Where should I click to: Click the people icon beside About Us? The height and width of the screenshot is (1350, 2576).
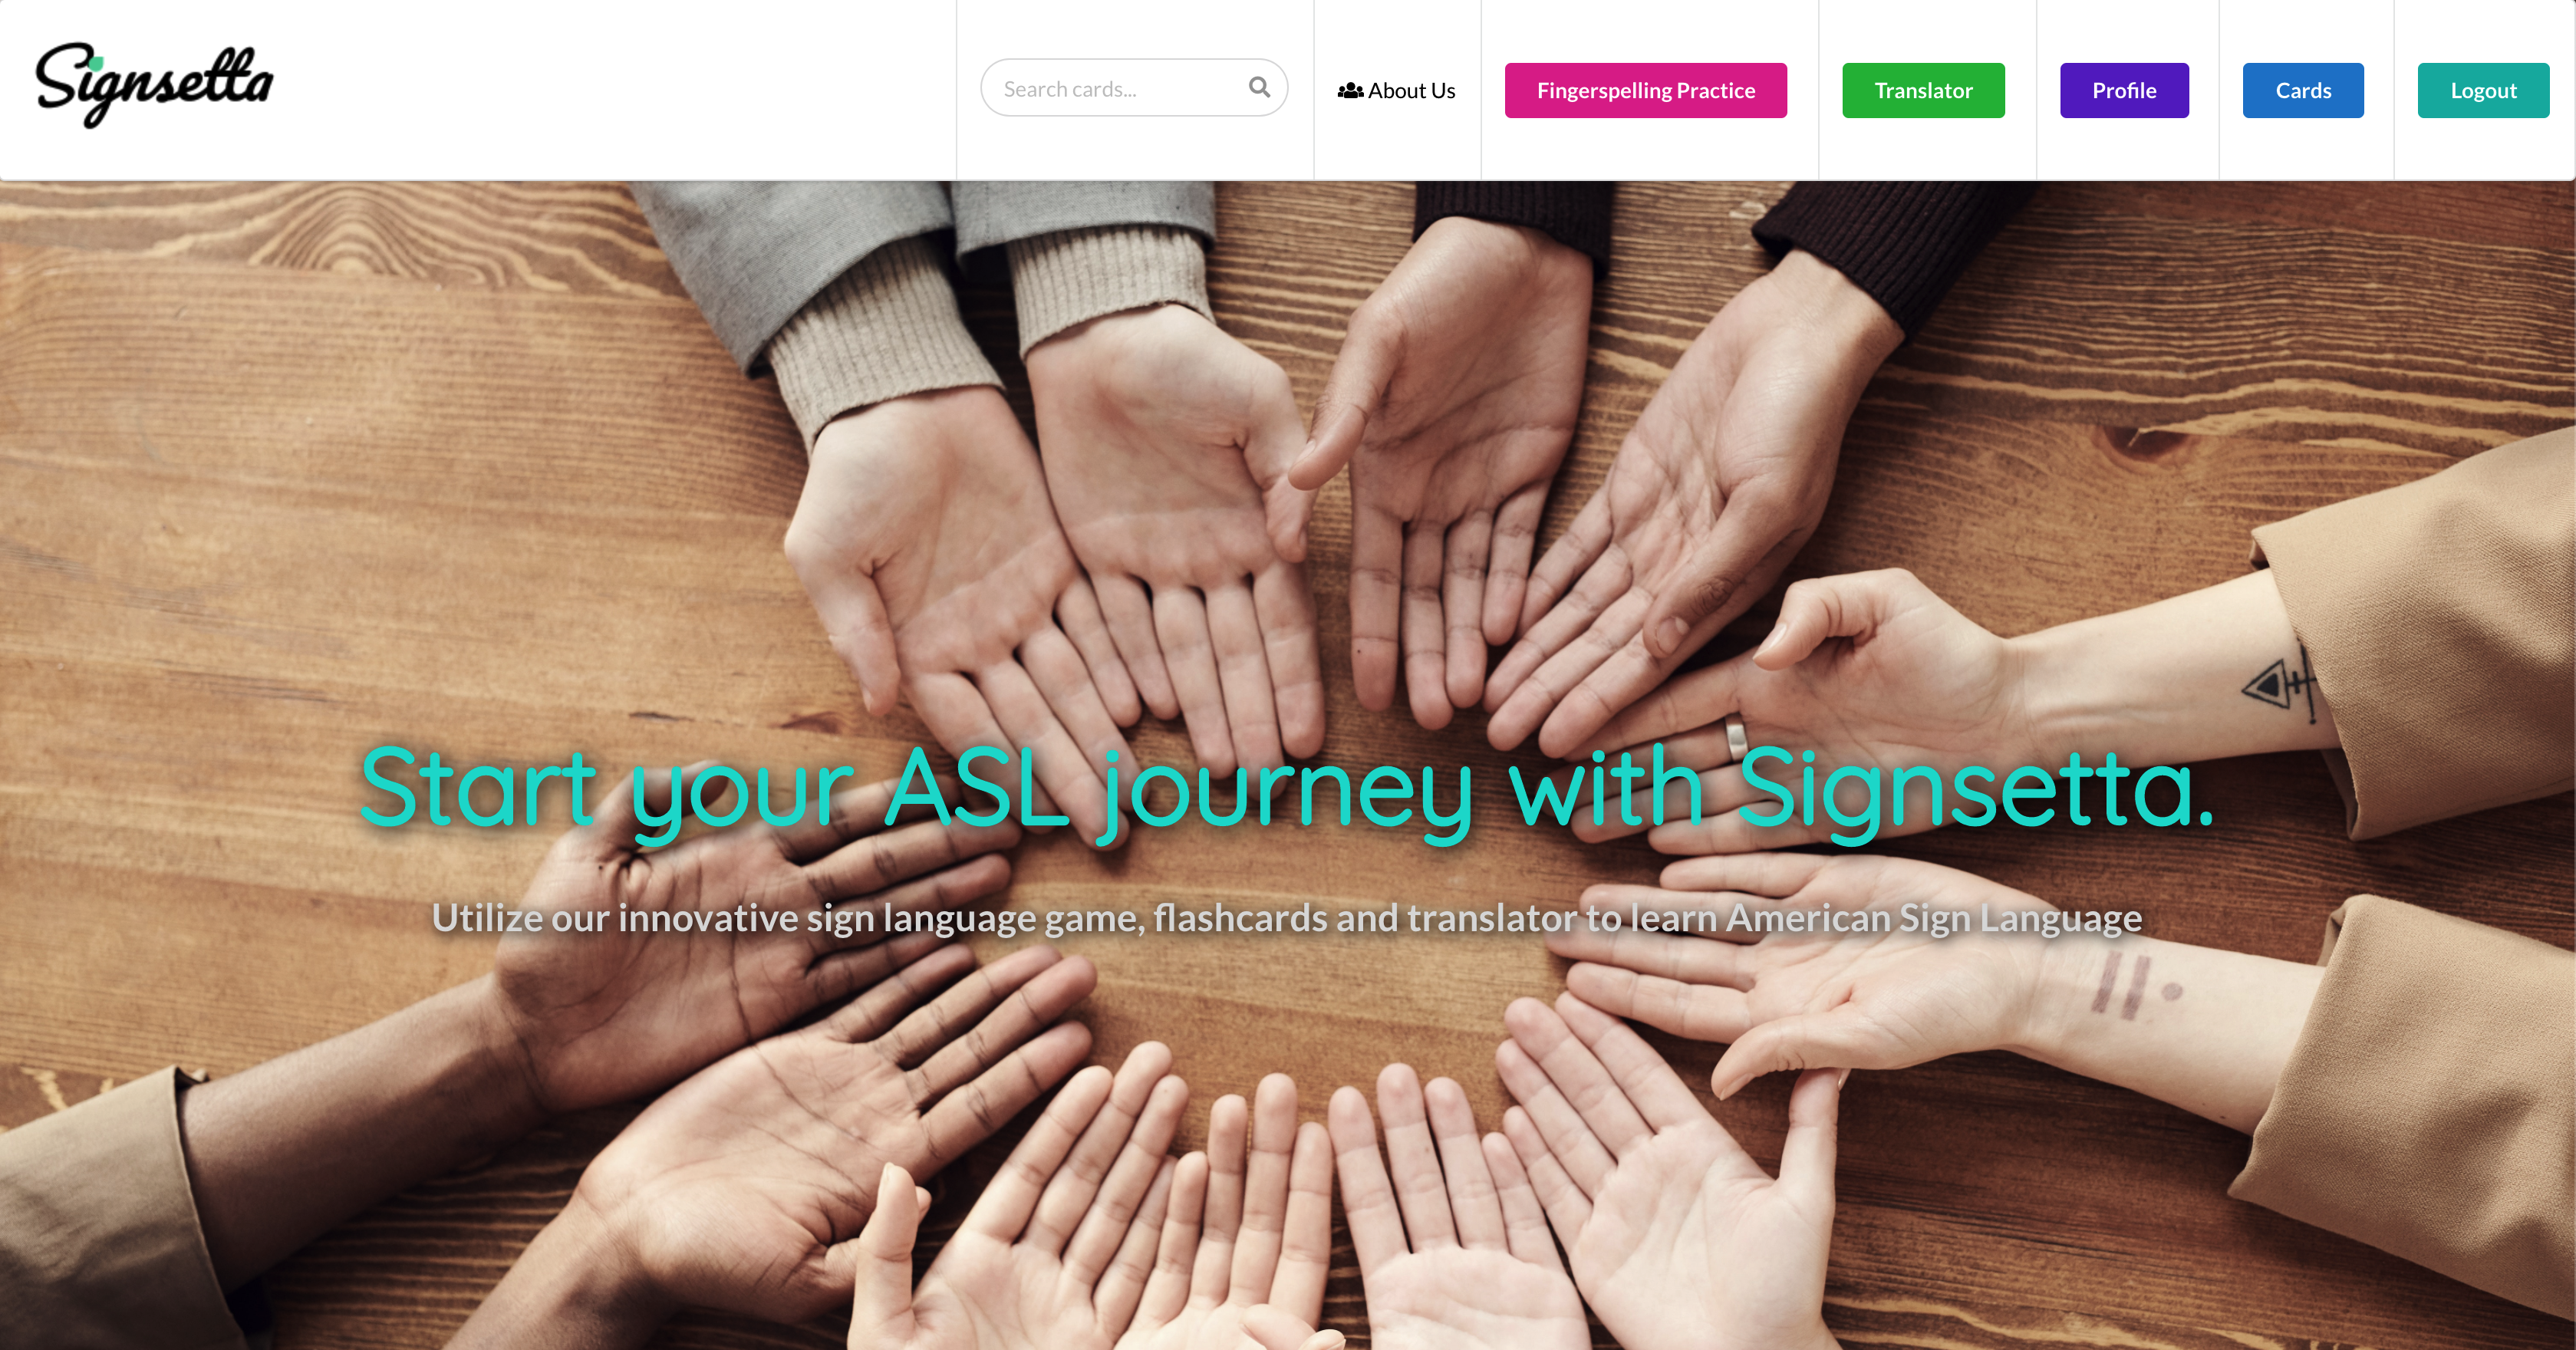tap(1350, 91)
